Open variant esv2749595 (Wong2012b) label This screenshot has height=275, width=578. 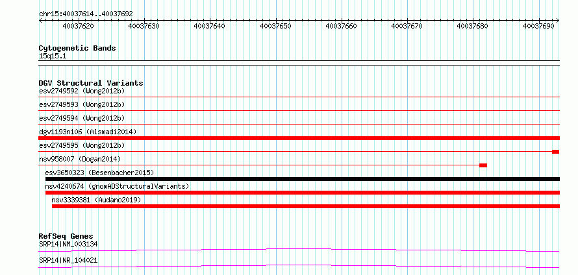82,145
